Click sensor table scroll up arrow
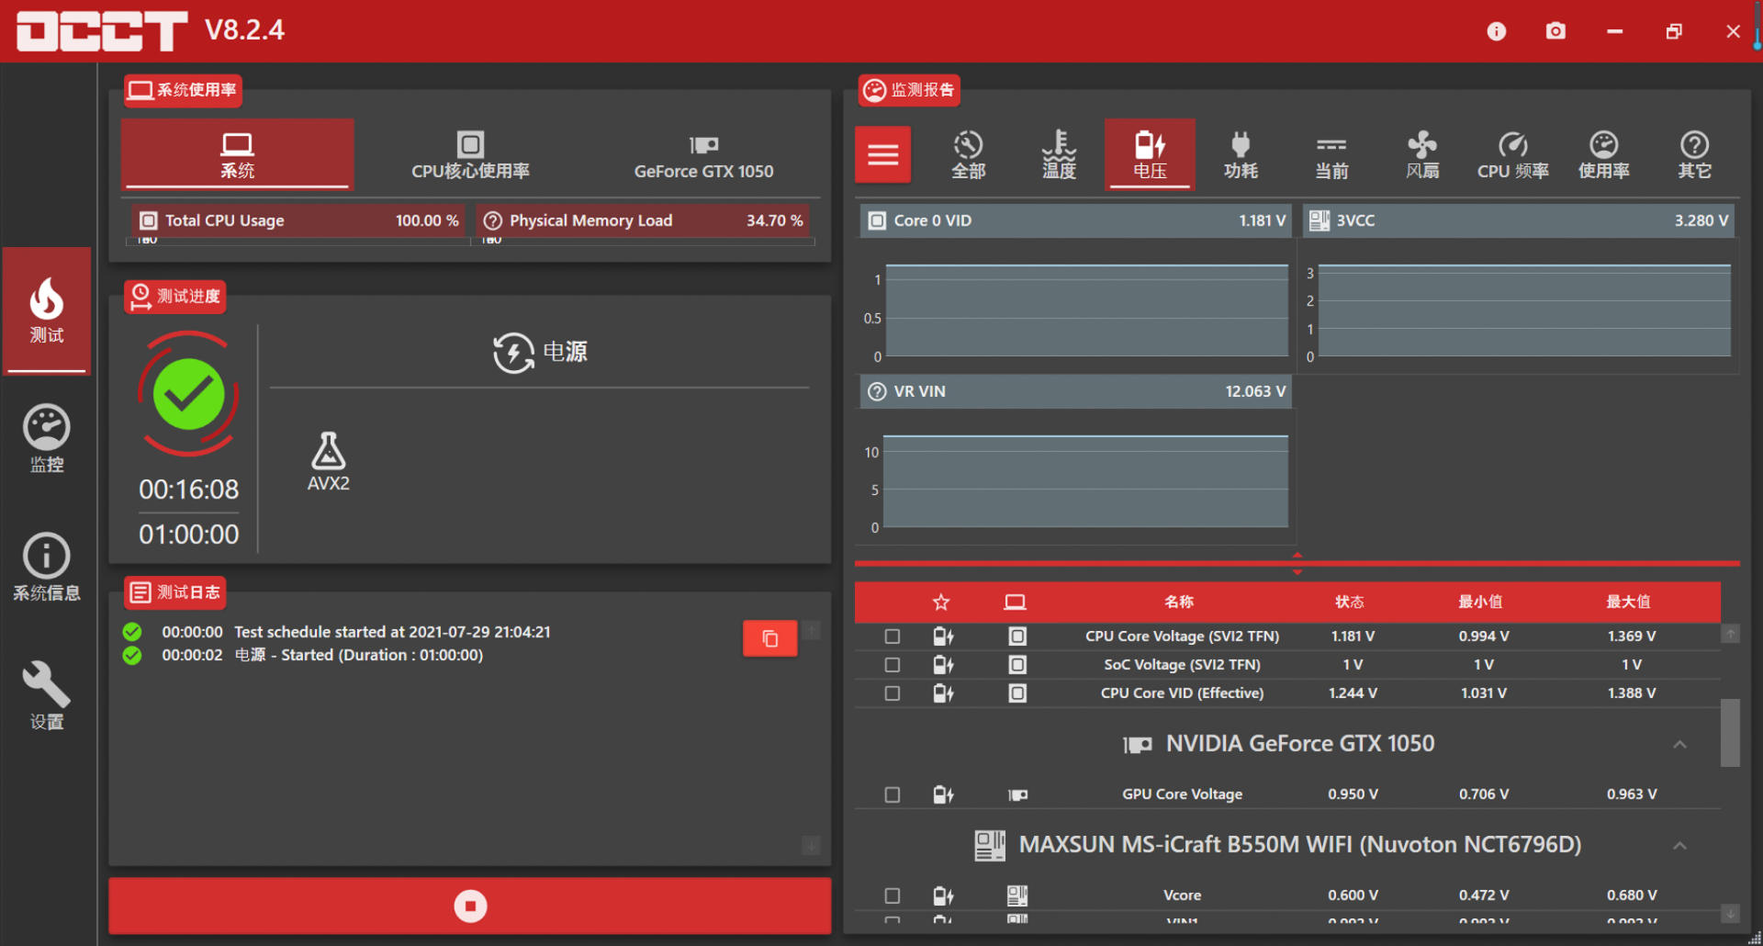Image resolution: width=1763 pixels, height=946 pixels. (x=1730, y=634)
